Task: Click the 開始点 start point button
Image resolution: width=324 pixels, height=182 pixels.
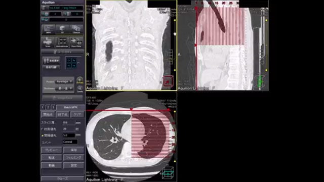Action: [x=48, y=115]
